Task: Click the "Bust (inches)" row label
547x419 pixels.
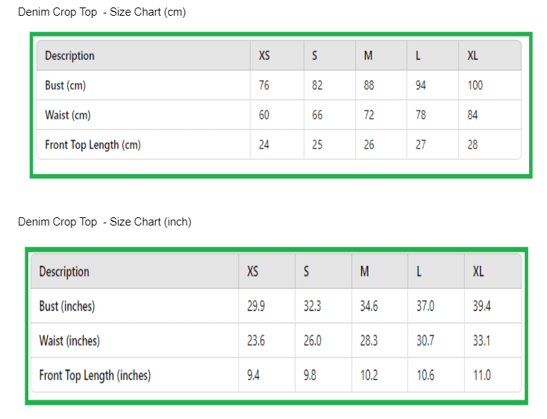Action: (67, 306)
